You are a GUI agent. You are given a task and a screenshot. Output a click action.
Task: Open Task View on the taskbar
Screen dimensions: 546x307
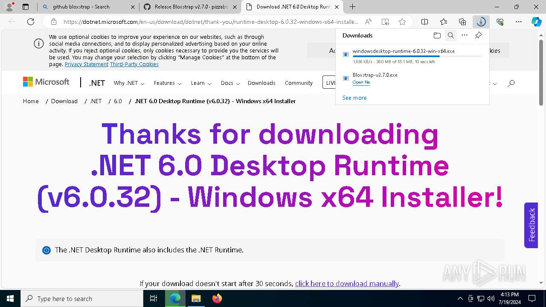click(x=154, y=298)
